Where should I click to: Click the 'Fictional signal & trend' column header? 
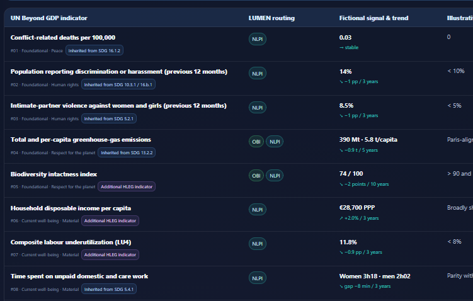pyautogui.click(x=373, y=18)
